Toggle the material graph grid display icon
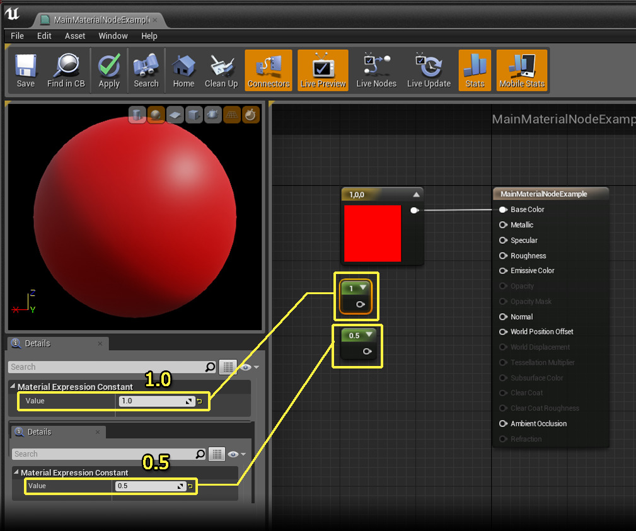This screenshot has width=636, height=531. 231,114
